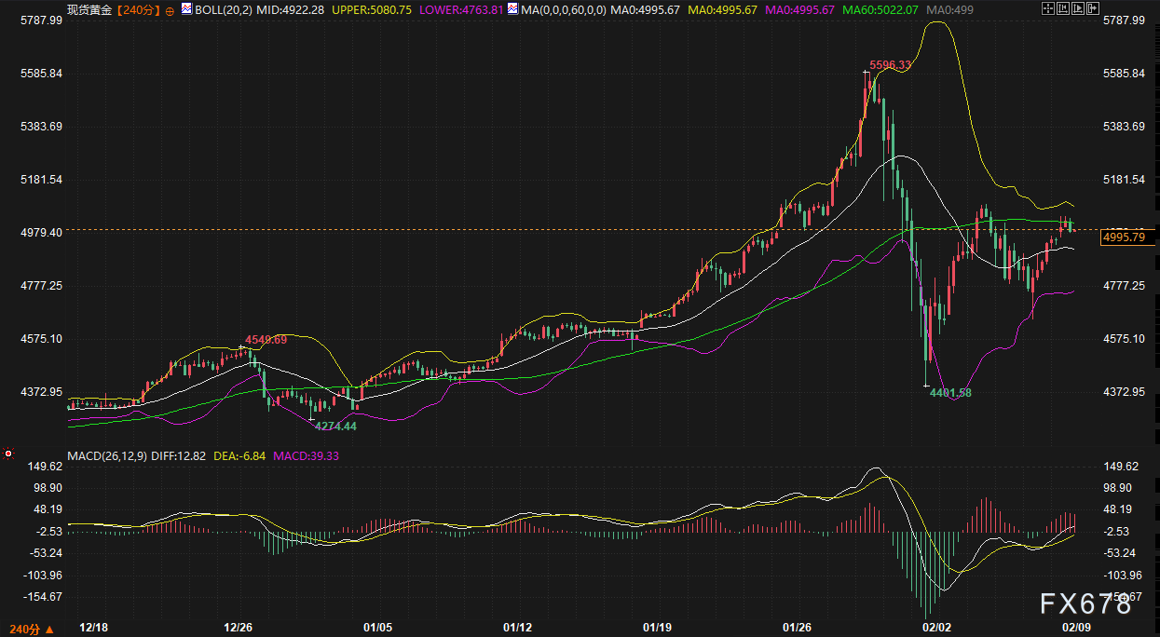Click the scale-to-left axis icon at top right
The image size is (1160, 637).
(x=1063, y=8)
